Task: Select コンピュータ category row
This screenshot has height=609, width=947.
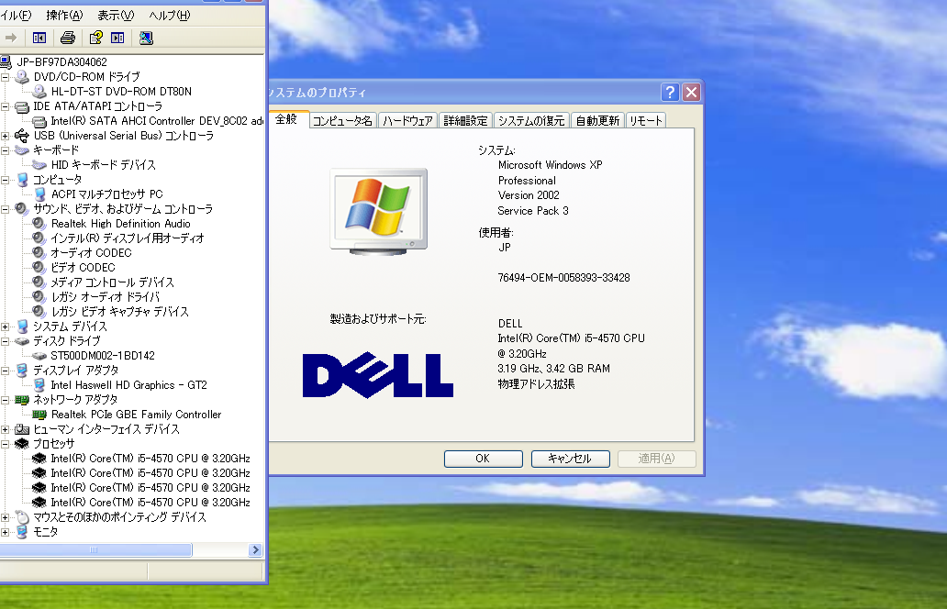Action: [x=58, y=179]
